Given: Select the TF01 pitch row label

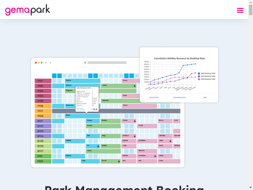Looking at the screenshot, I should click(x=43, y=81).
